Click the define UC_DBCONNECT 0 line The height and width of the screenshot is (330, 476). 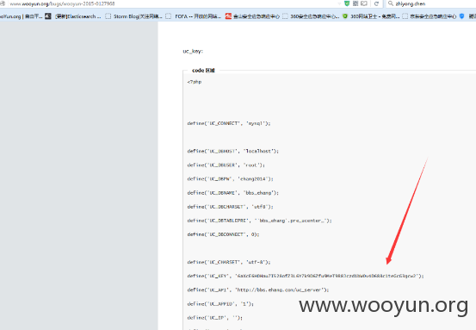coord(224,234)
